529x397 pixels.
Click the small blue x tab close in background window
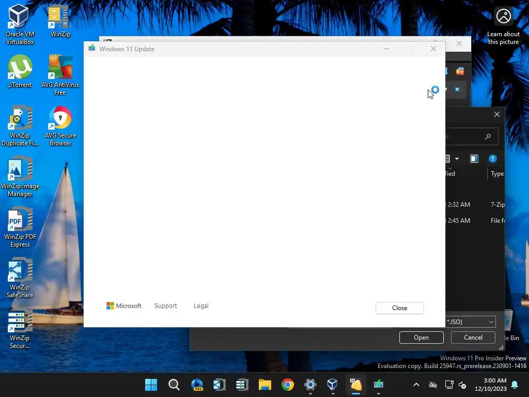click(457, 89)
